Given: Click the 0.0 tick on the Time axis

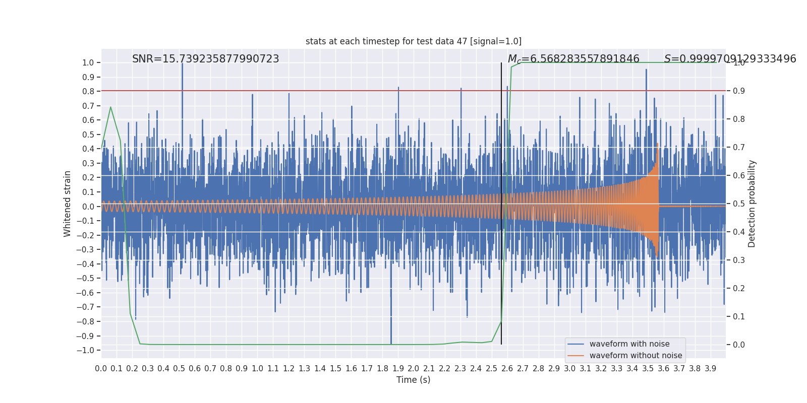Looking at the screenshot, I should [101, 369].
